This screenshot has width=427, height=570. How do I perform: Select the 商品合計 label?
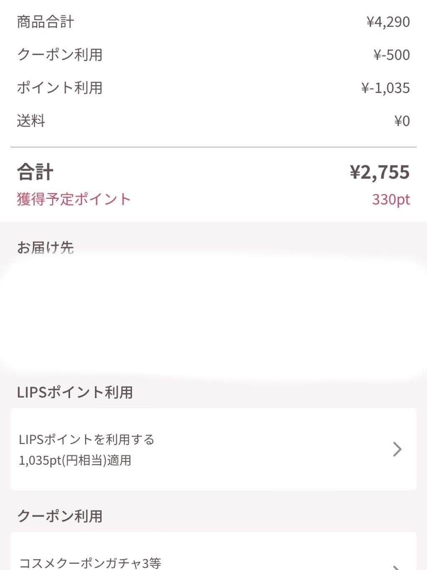pos(45,22)
